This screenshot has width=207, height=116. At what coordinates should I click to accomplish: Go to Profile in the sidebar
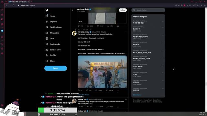coord(51,55)
